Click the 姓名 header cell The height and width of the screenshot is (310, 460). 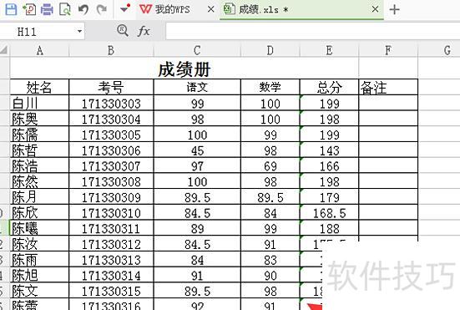point(39,87)
